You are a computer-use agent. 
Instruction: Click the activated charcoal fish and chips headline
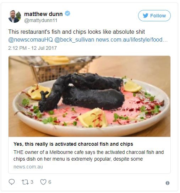(x=73, y=144)
